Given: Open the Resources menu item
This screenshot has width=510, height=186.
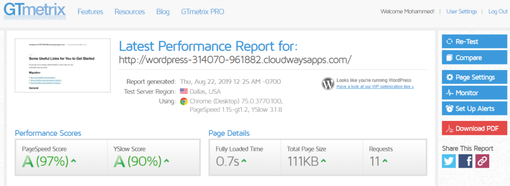Looking at the screenshot, I should point(129,12).
